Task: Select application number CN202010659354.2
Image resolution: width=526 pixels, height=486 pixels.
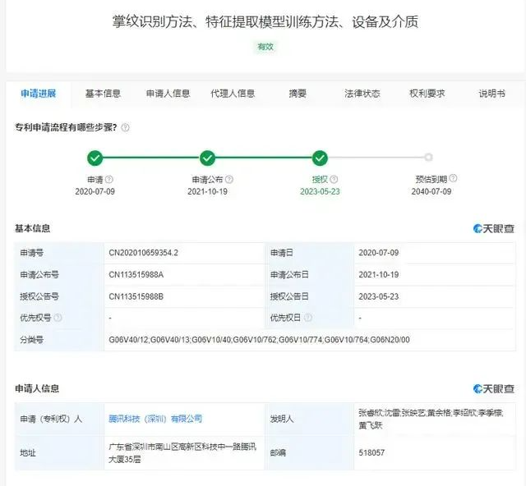Action: click(143, 253)
